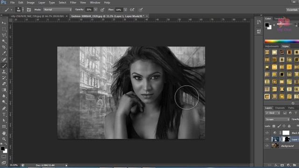Select the Clone Stamp tool

coord(4,72)
